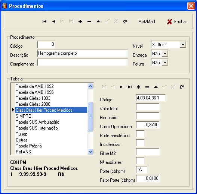Go to first record in top navigator
Image resolution: width=197 pixels, height=194 pixels.
click(44, 22)
